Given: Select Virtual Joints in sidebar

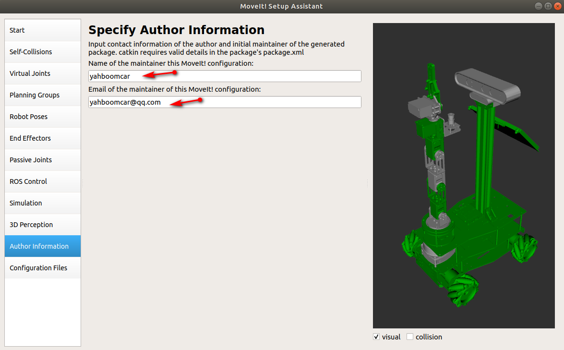Looking at the screenshot, I should pos(42,73).
